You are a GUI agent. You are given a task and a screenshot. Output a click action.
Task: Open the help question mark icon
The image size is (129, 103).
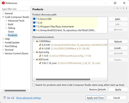coord(5,98)
